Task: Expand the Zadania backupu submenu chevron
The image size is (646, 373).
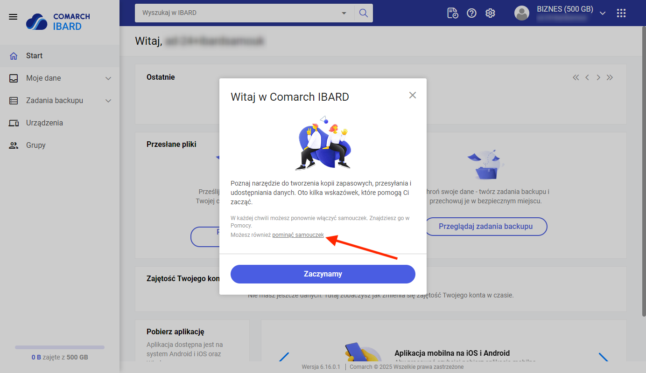Action: [108, 101]
